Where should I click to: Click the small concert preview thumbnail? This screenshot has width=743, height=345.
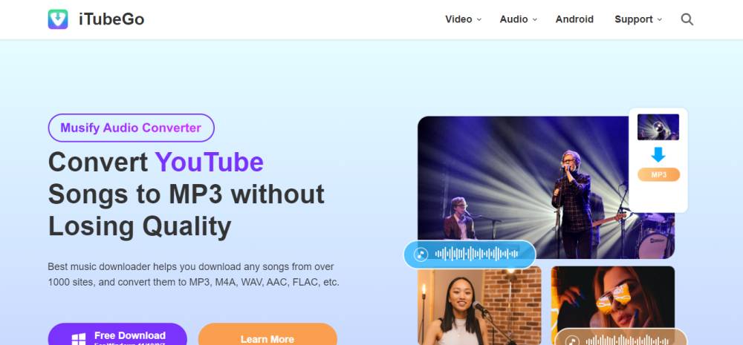(x=658, y=127)
